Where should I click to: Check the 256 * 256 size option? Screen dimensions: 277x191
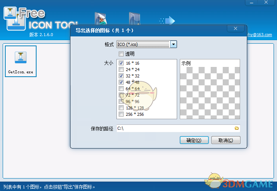[x=121, y=114]
